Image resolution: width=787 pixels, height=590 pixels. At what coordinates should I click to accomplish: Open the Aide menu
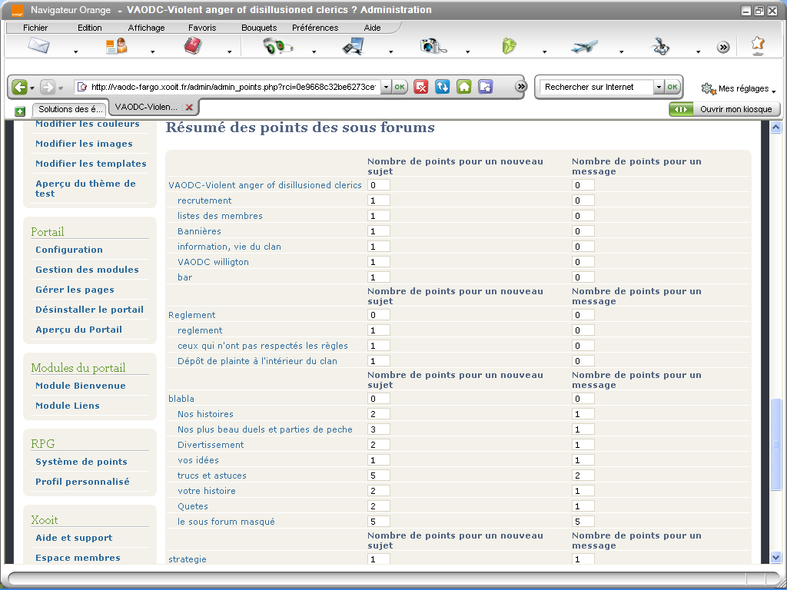click(372, 28)
